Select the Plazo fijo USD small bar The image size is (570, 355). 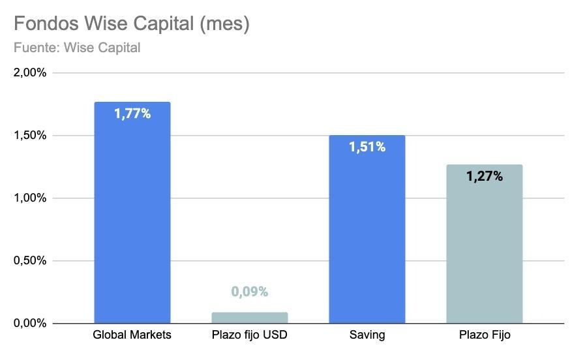point(250,318)
